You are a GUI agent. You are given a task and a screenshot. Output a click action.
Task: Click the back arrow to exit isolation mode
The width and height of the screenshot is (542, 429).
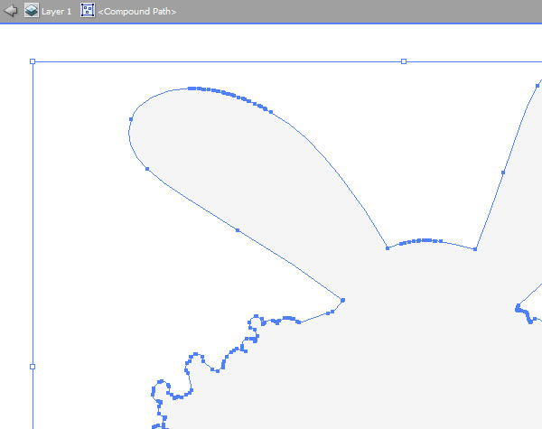10,11
